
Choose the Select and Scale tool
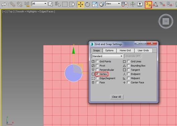click(95, 4)
